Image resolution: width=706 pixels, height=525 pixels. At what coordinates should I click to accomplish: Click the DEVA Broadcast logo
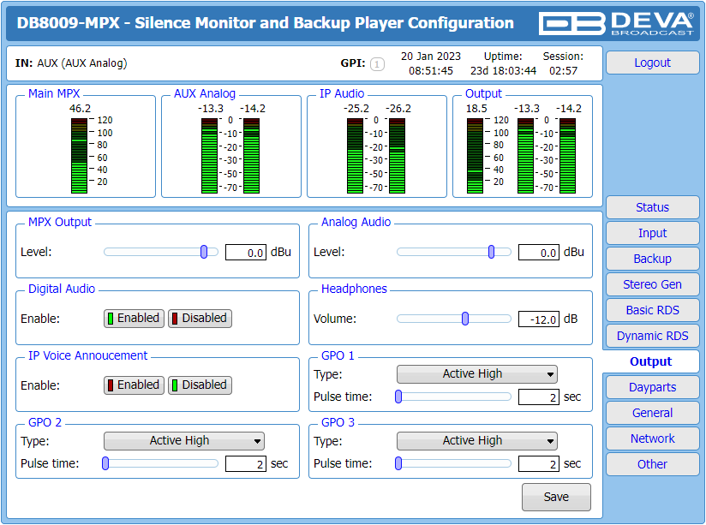[x=616, y=23]
